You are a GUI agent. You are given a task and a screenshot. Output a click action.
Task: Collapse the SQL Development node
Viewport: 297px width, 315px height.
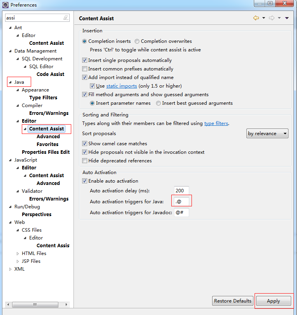point(18,59)
